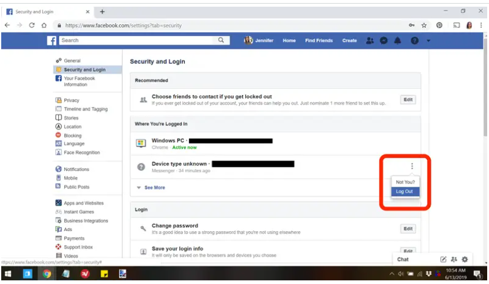Click Create in the Facebook header
The width and height of the screenshot is (489, 284).
pyautogui.click(x=349, y=41)
